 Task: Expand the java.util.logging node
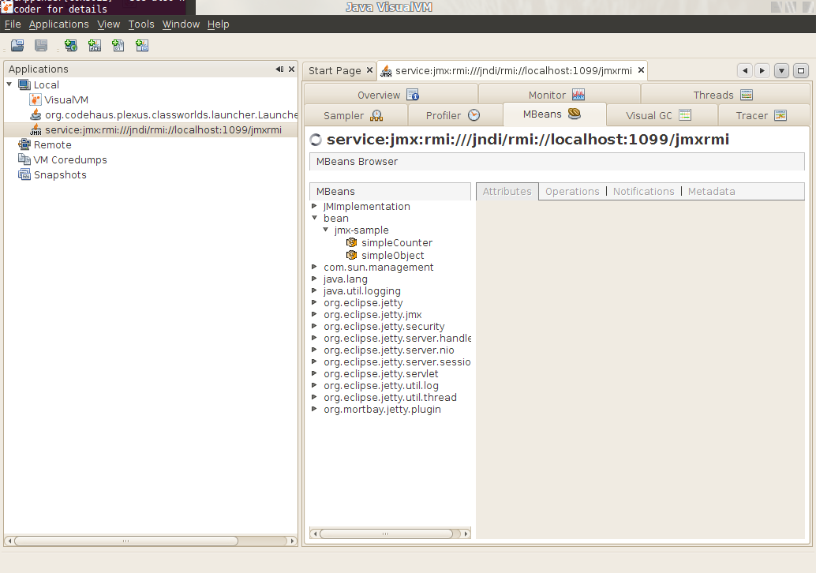coord(314,291)
